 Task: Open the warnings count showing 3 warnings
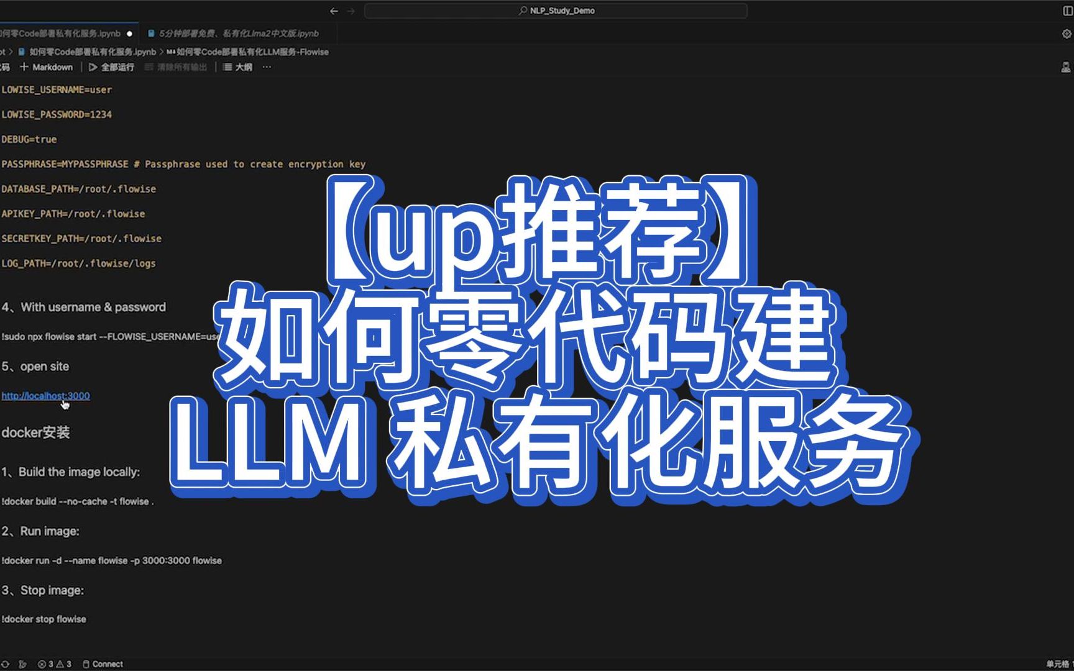coord(64,664)
